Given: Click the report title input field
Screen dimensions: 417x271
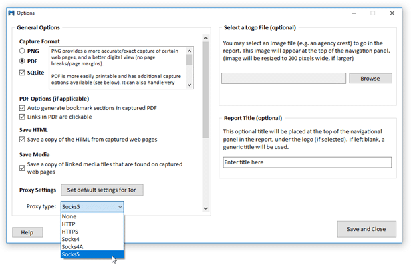Looking at the screenshot, I should tap(307, 162).
